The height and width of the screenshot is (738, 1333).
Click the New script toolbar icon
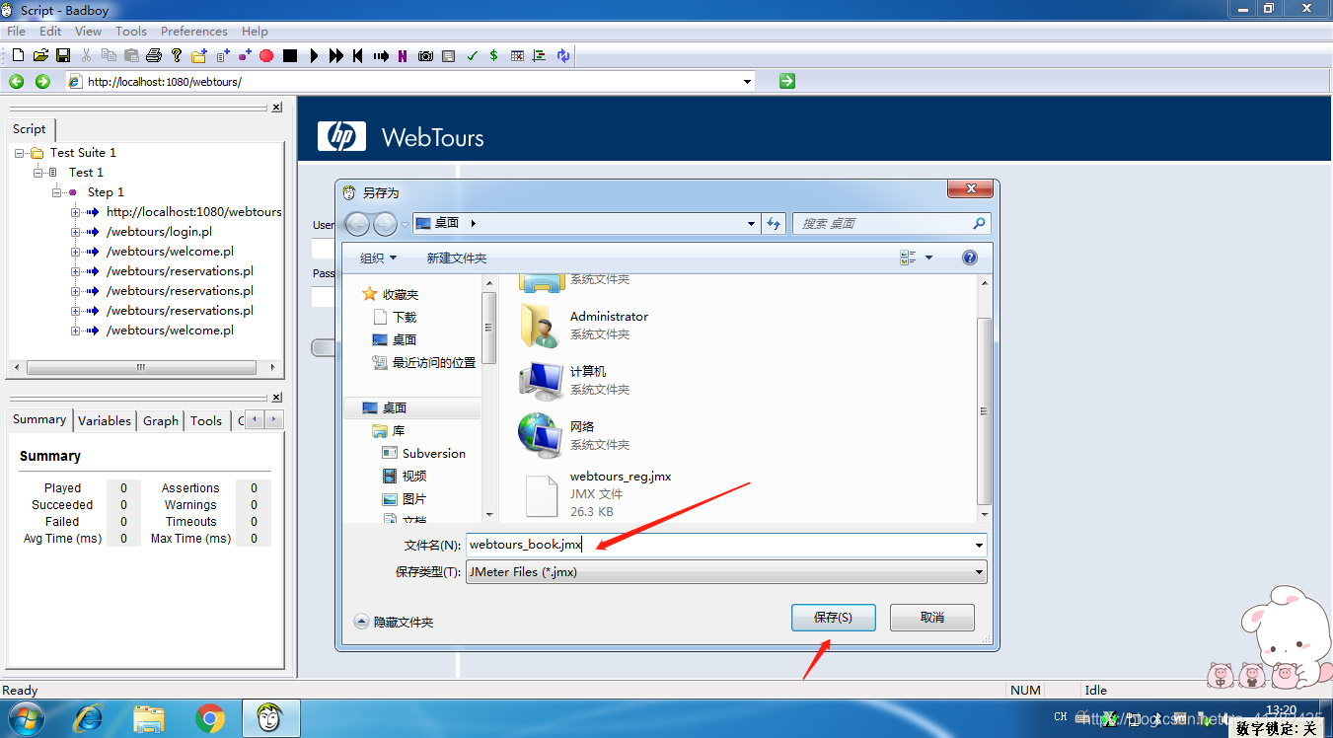18,56
